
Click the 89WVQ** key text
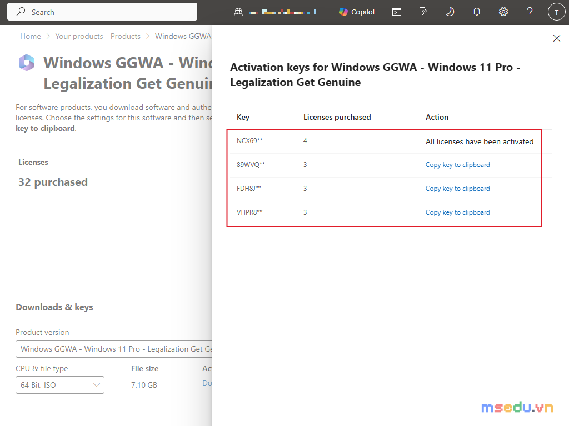[251, 165]
